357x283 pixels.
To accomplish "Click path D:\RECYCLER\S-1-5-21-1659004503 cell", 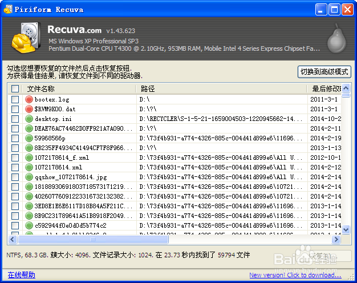I will click(221, 119).
